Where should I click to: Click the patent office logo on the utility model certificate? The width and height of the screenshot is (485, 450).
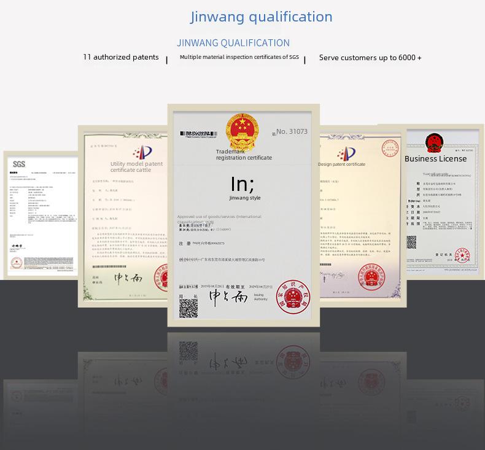(142, 152)
